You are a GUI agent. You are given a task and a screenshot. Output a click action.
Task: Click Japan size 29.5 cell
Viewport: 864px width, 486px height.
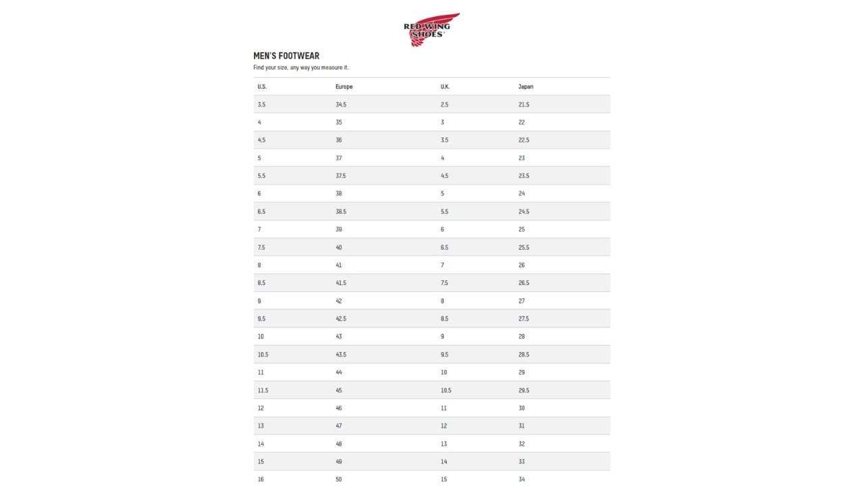point(524,390)
